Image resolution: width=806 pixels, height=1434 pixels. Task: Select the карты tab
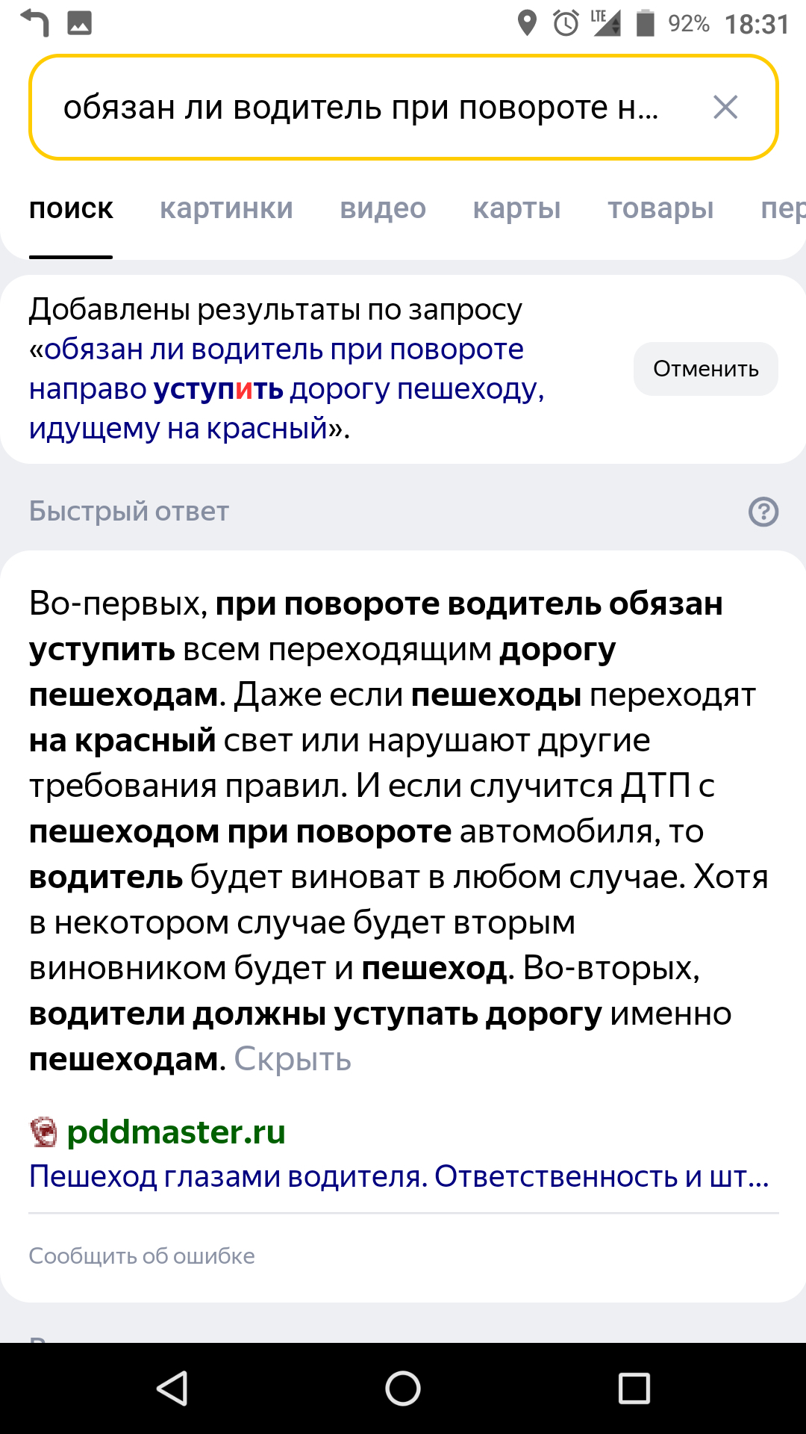click(516, 208)
